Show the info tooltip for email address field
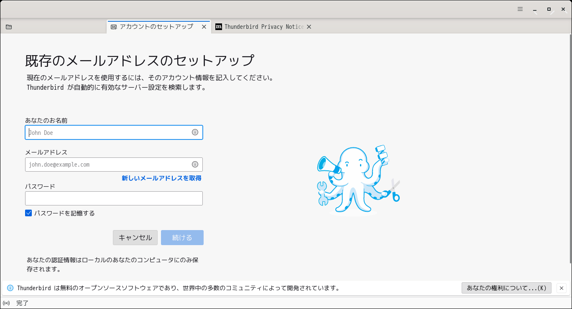572x309 pixels. click(195, 164)
